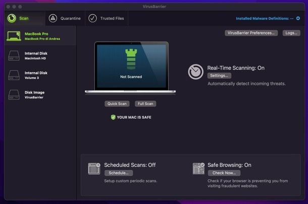Image resolution: width=308 pixels, height=204 pixels.
Task: Click Installed Malware Definitions link
Action: click(x=265, y=19)
